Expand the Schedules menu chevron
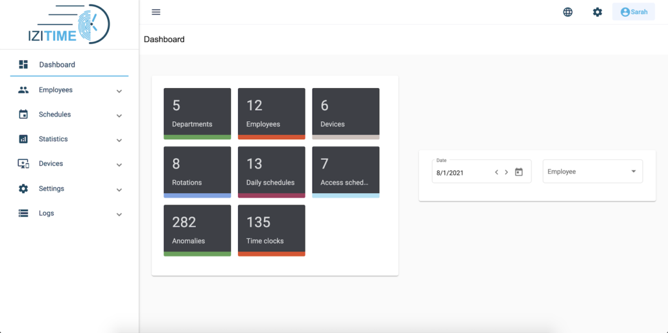 pos(119,116)
